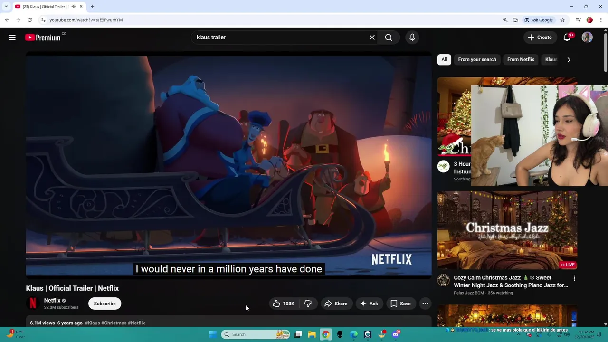View site information in the address bar
Viewport: 608px width, 342px height.
tap(43, 20)
